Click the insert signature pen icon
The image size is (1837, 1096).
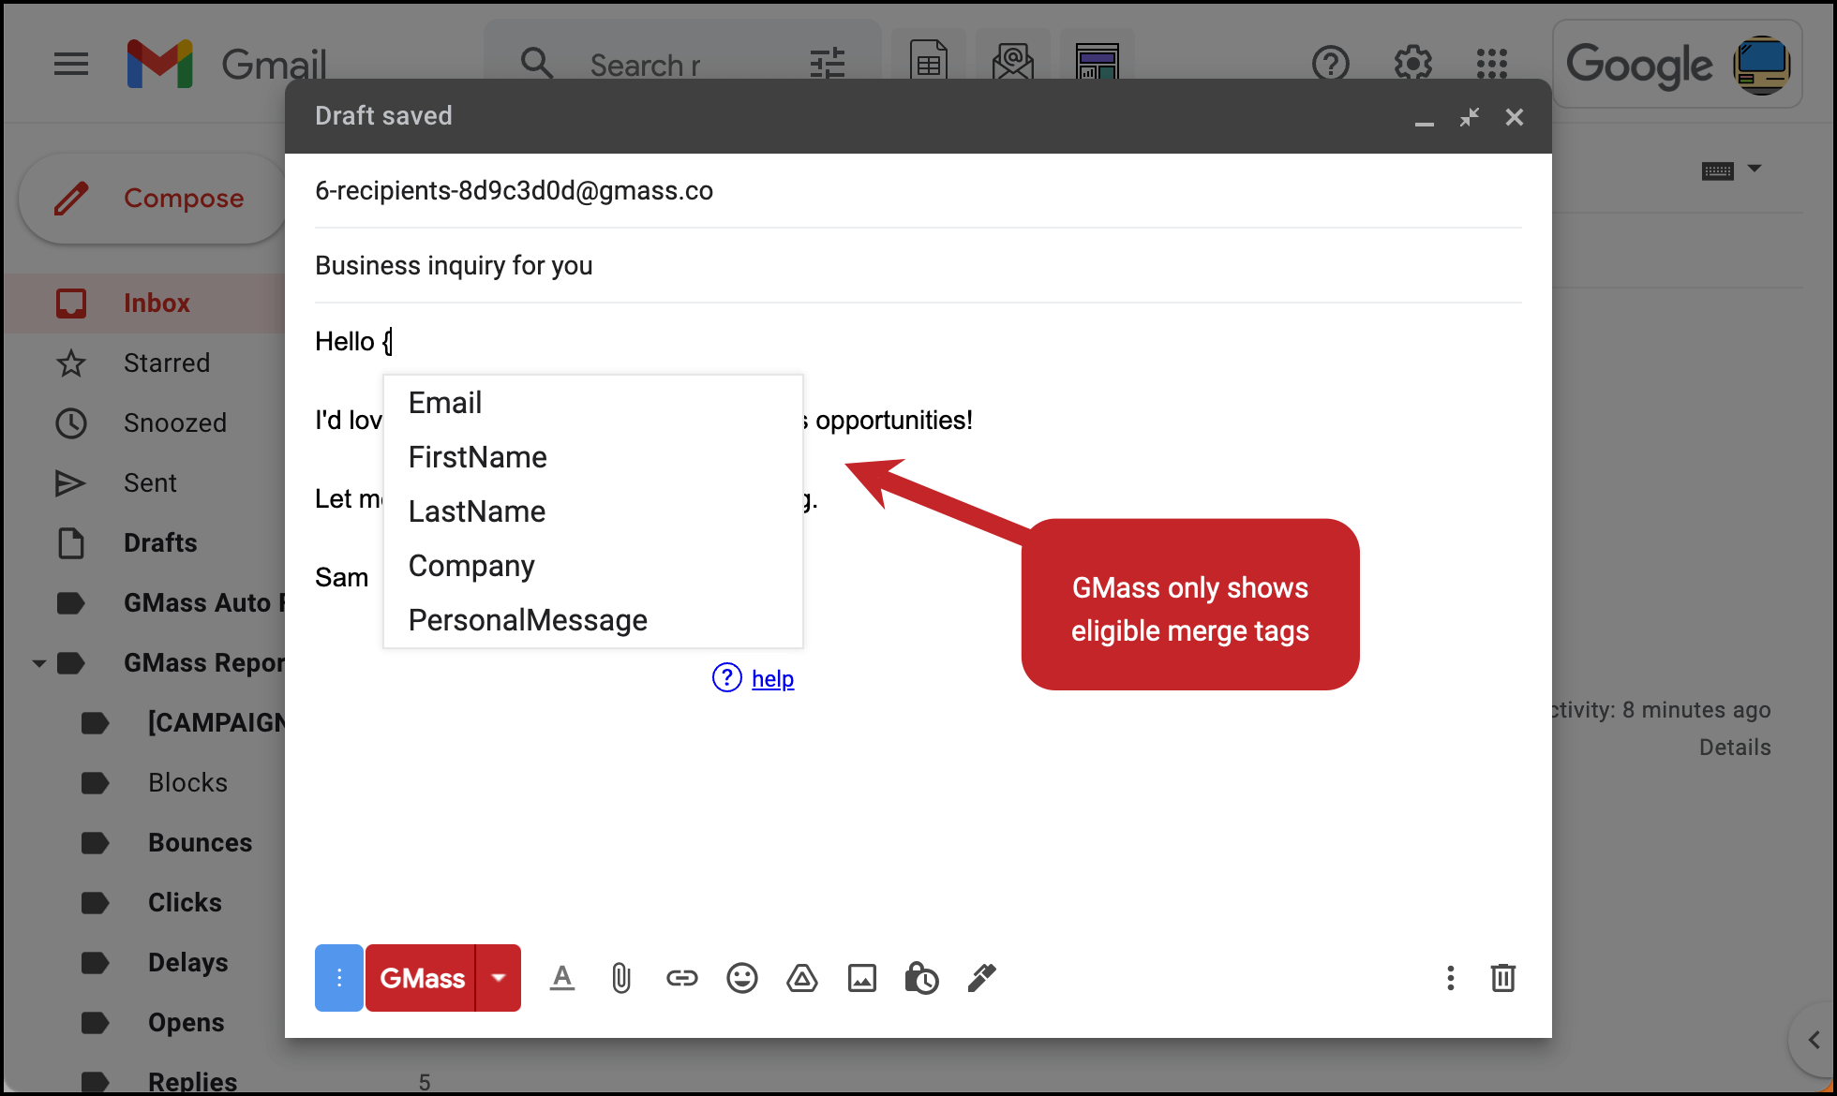point(981,978)
